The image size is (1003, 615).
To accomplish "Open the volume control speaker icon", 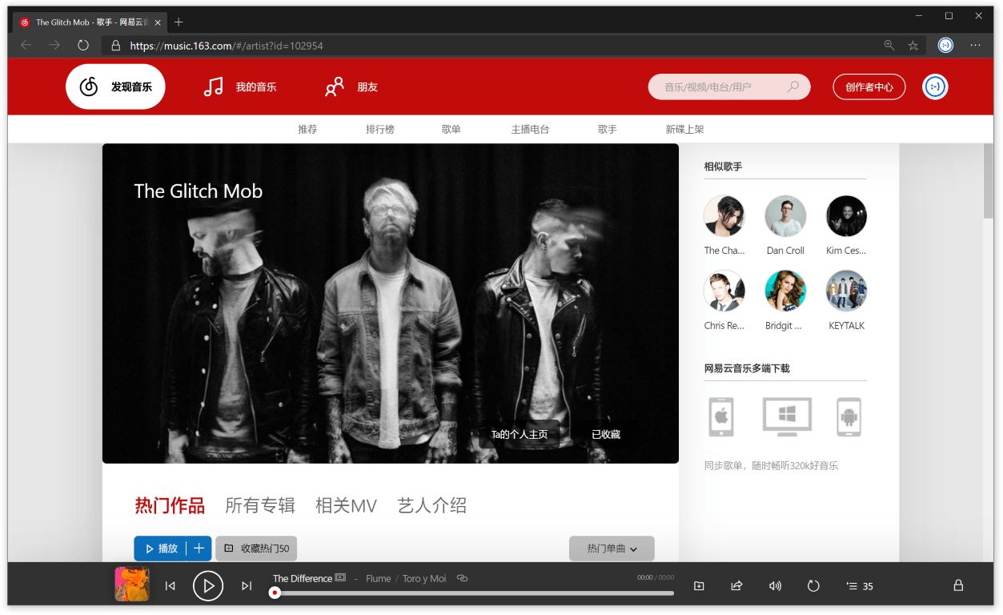I will 775,586.
